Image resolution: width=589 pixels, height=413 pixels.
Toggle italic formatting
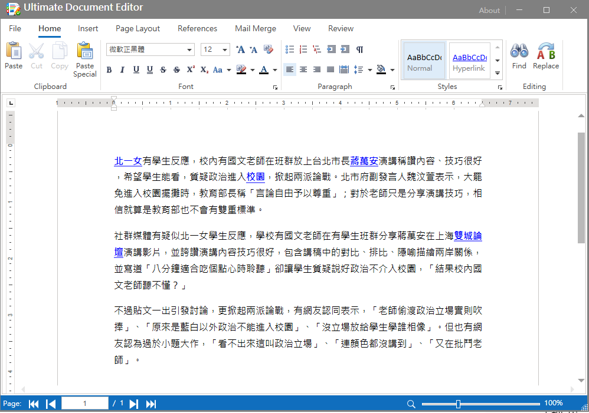point(122,70)
